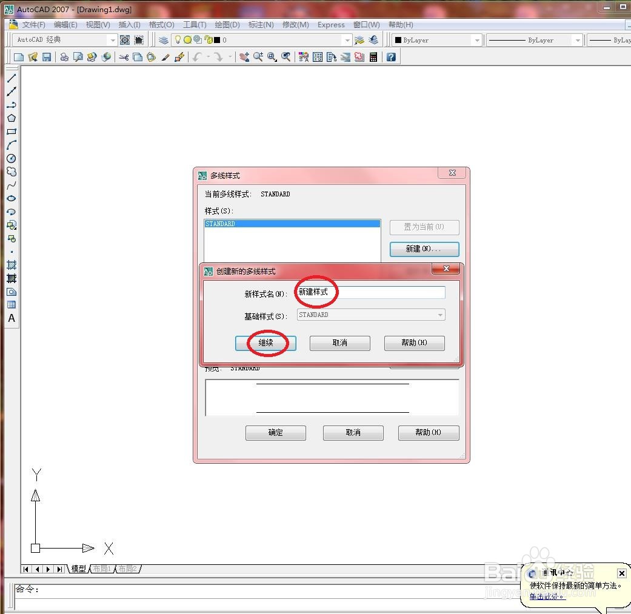Open the 文件(F) menu
This screenshot has width=631, height=614.
coord(33,25)
